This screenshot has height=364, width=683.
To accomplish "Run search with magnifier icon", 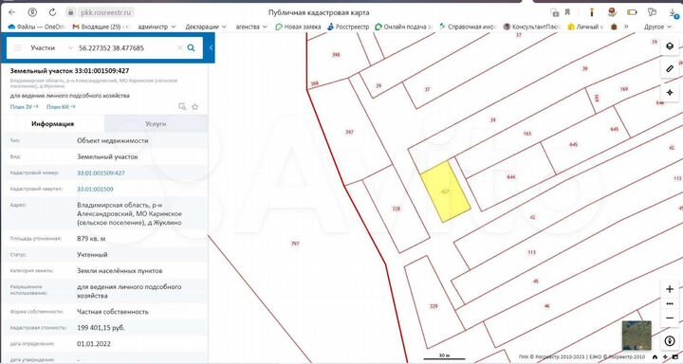I will 191,48.
